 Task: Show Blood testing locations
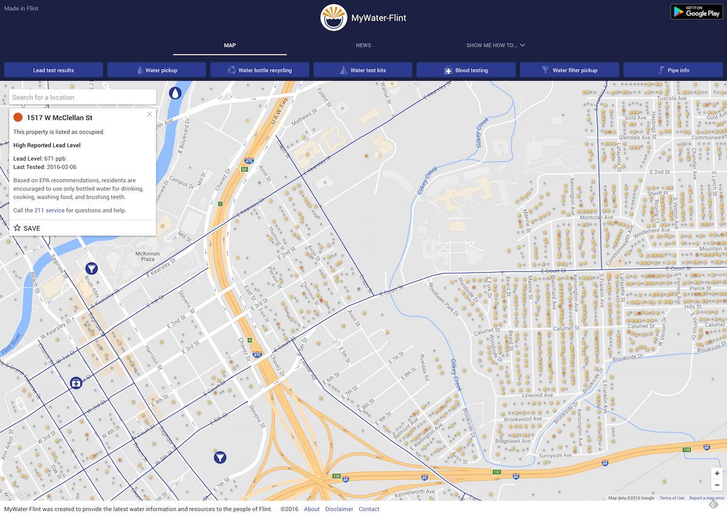pos(466,70)
